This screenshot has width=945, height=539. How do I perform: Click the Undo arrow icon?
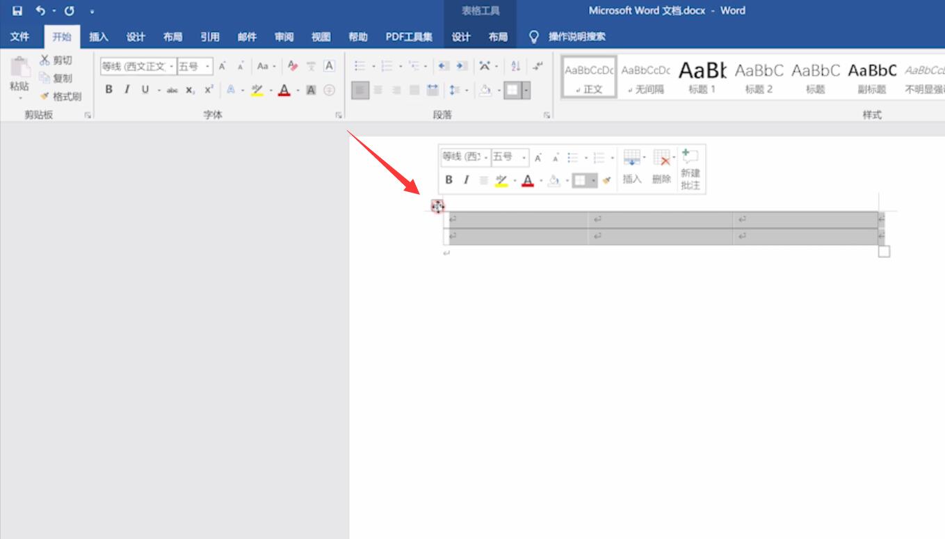(x=40, y=11)
